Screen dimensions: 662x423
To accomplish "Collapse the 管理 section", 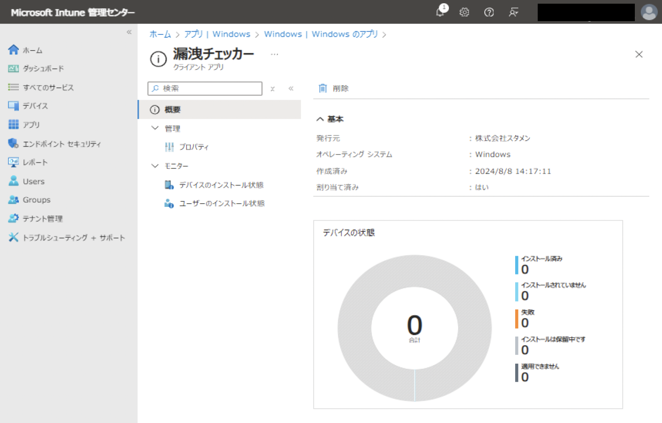I will pyautogui.click(x=155, y=128).
